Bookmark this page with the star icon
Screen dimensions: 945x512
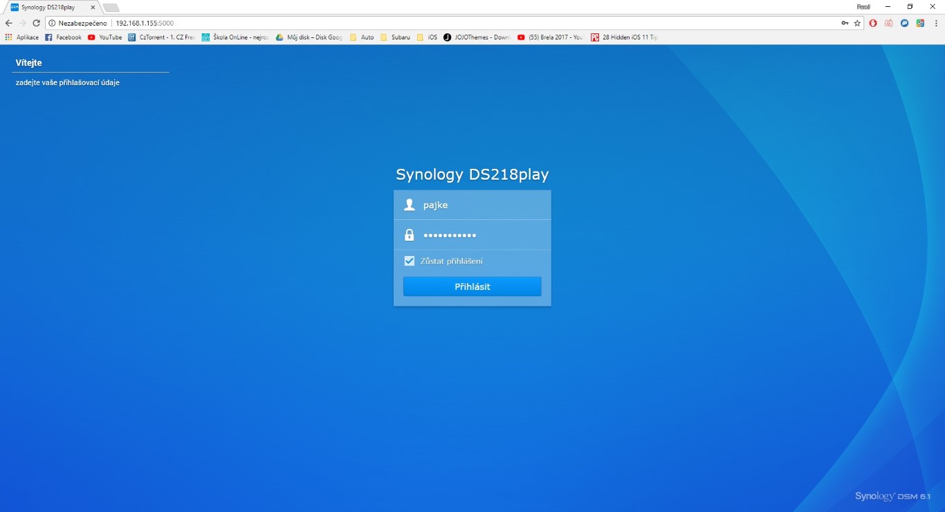857,23
